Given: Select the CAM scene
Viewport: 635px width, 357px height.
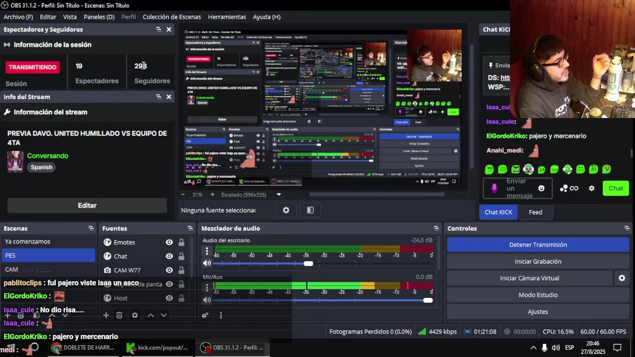Looking at the screenshot, I should (x=48, y=269).
